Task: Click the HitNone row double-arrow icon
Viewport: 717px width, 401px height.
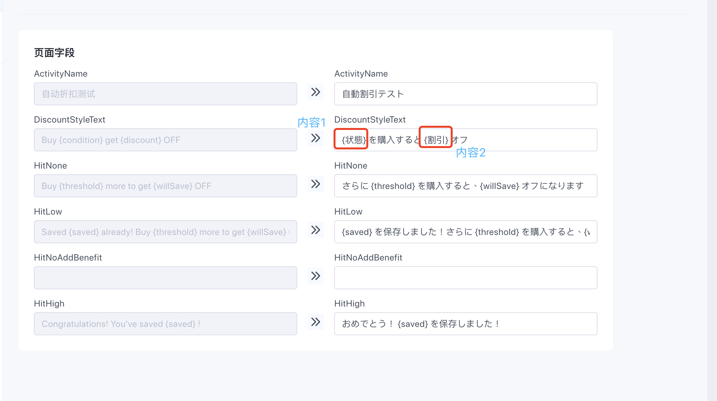Action: click(x=316, y=184)
